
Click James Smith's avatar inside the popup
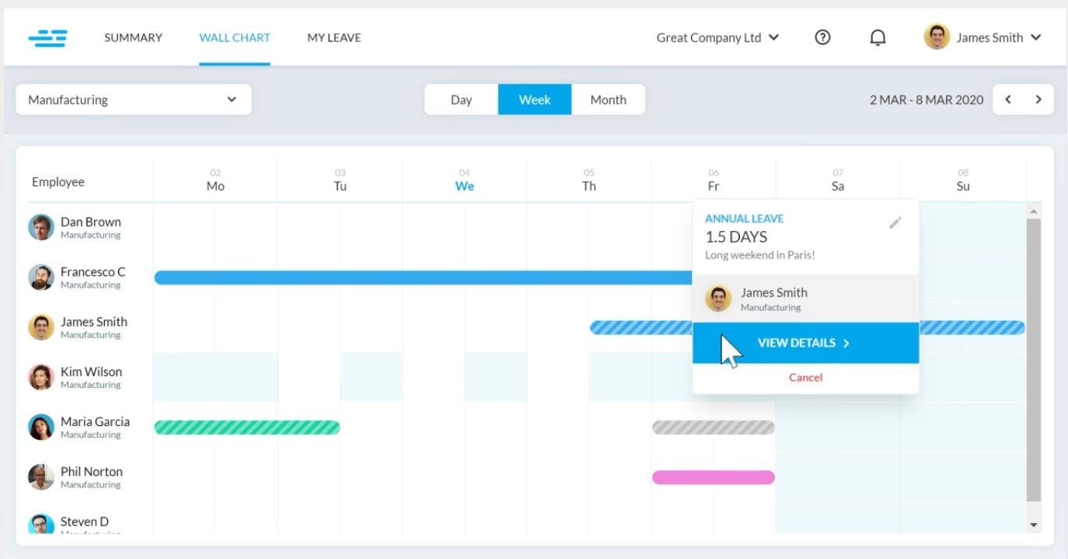pos(719,298)
